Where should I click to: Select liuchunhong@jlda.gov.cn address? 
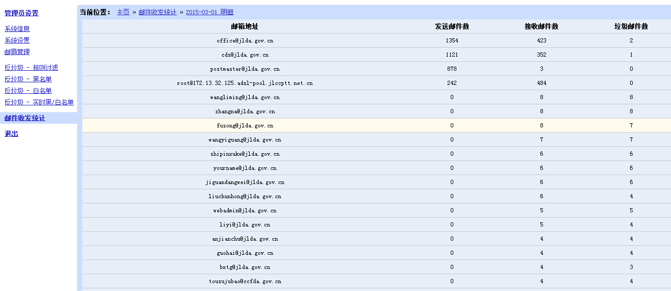tap(245, 197)
